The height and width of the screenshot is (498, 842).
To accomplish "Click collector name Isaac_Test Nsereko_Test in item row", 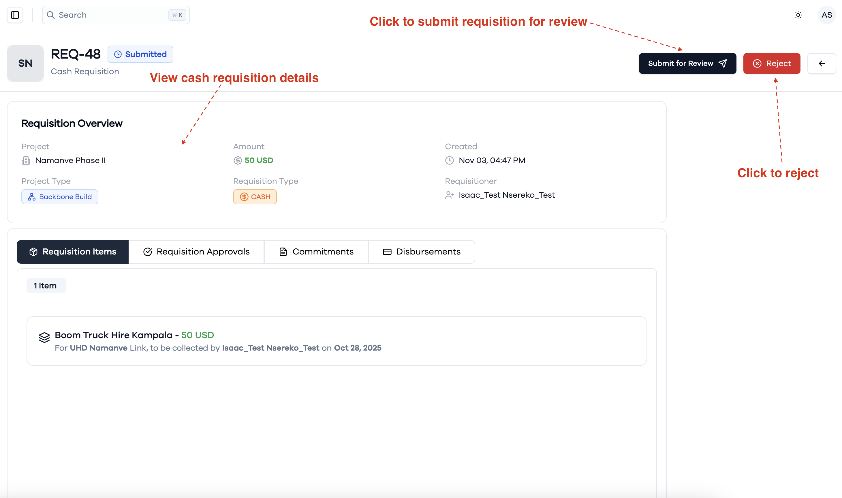I will 270,348.
